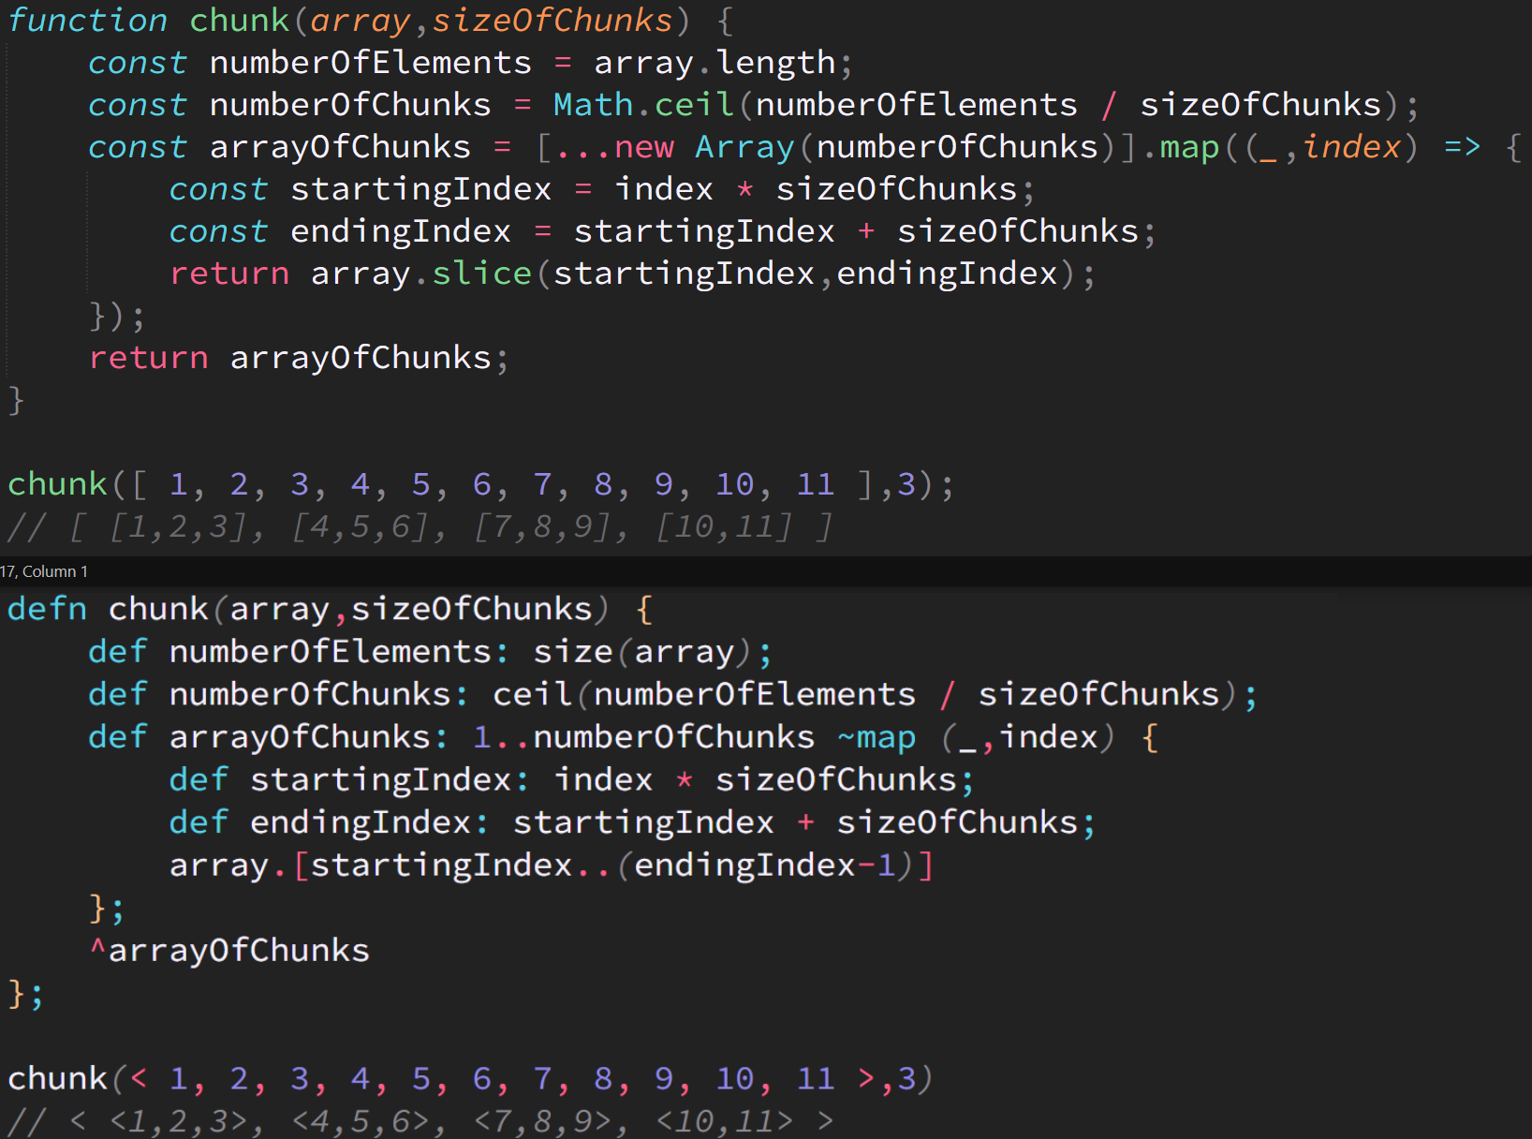This screenshot has height=1139, width=1532.
Task: Click 'chunk' in the top chunk([ call
Action: (x=57, y=484)
